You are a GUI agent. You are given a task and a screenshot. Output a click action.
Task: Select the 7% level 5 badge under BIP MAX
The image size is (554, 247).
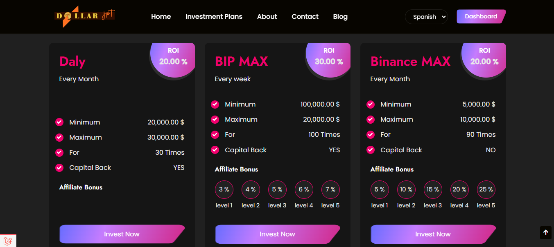[330, 189]
